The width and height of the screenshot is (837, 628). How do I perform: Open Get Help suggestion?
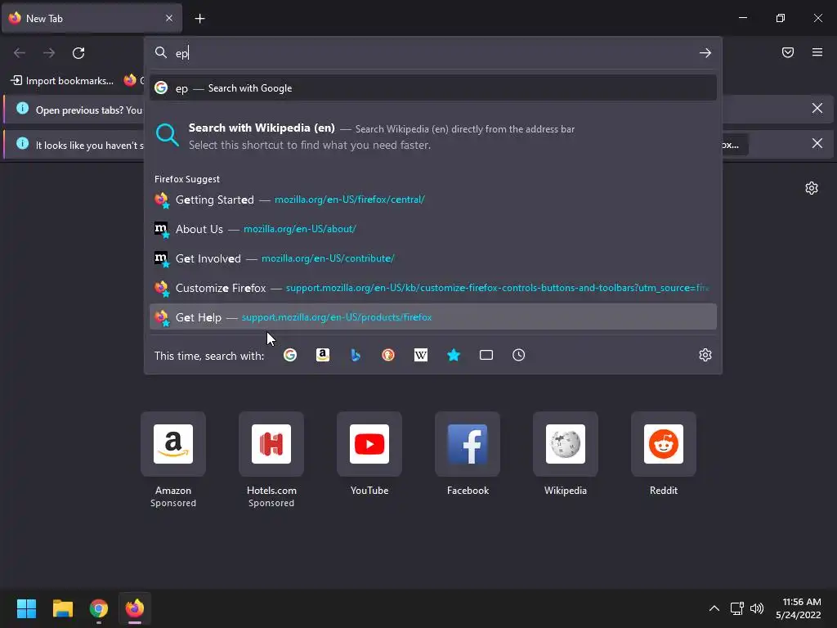pyautogui.click(x=433, y=317)
